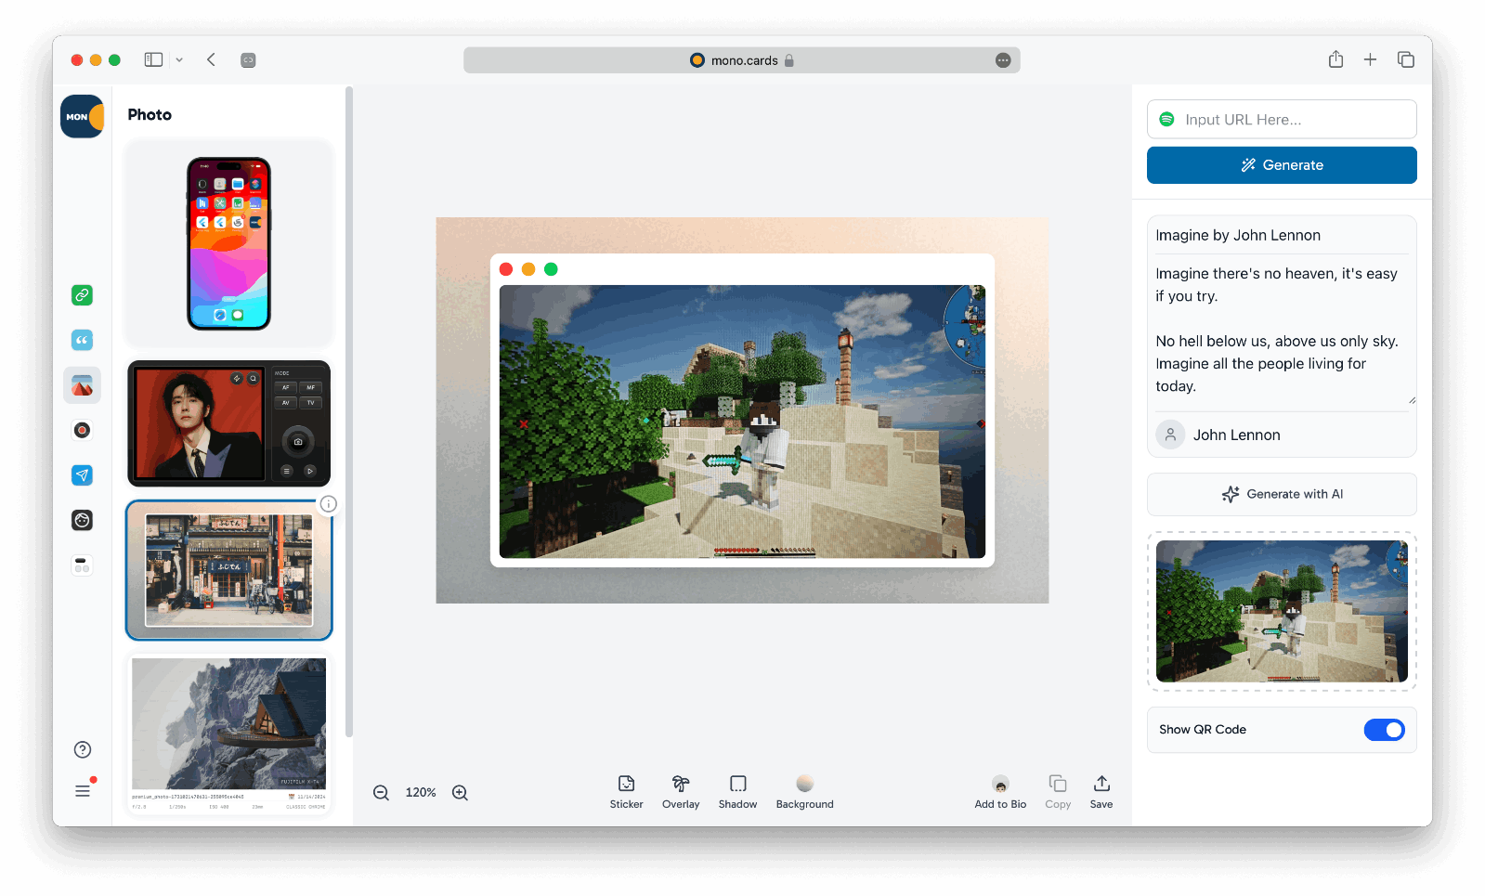1485x896 pixels.
Task: Open the Shadow settings
Action: pos(737,792)
